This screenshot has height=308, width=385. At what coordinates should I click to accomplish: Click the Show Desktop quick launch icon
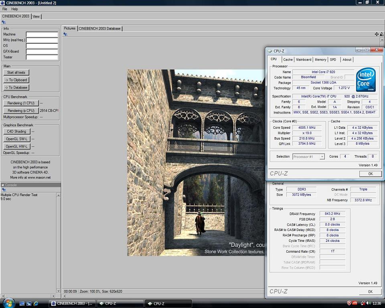point(22,304)
